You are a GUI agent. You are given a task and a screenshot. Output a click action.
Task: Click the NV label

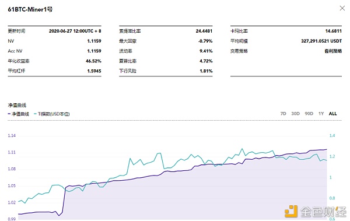(10, 41)
